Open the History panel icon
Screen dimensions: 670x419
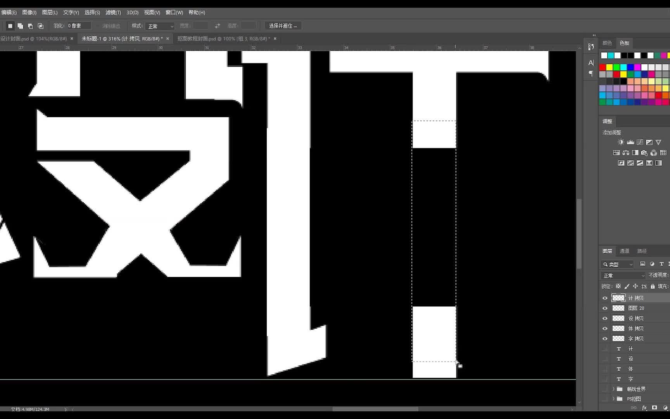coord(591,47)
